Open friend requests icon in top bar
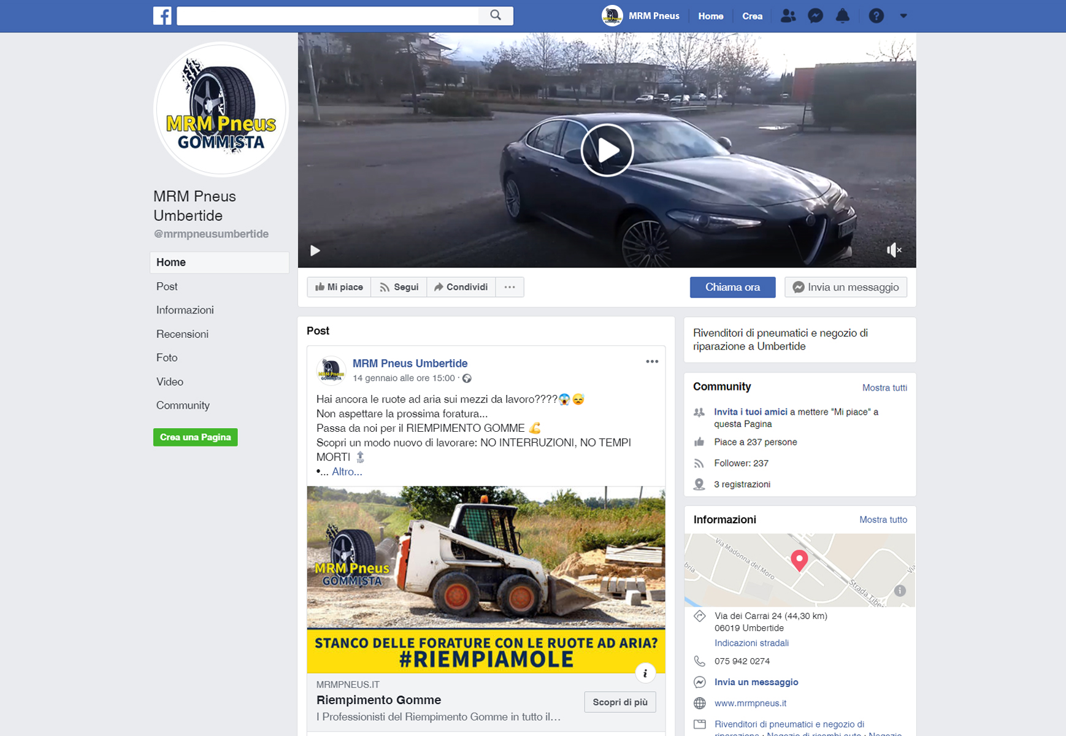 788,16
